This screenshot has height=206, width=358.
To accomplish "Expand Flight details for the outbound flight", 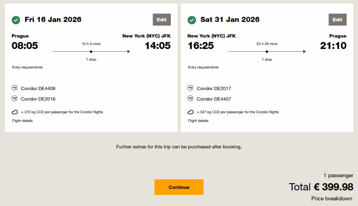I will coord(22,121).
